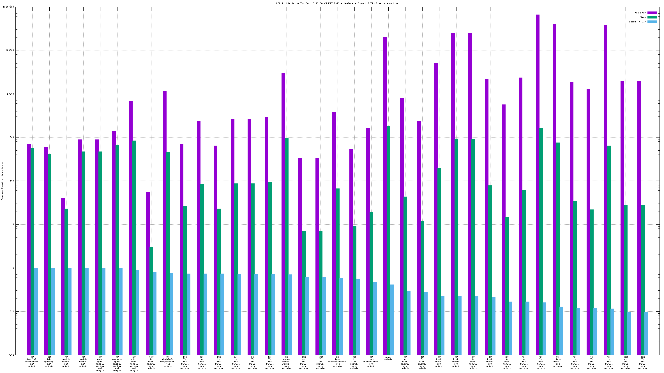
Task: Click the 'Not Spam' legend label
Action: pos(640,13)
